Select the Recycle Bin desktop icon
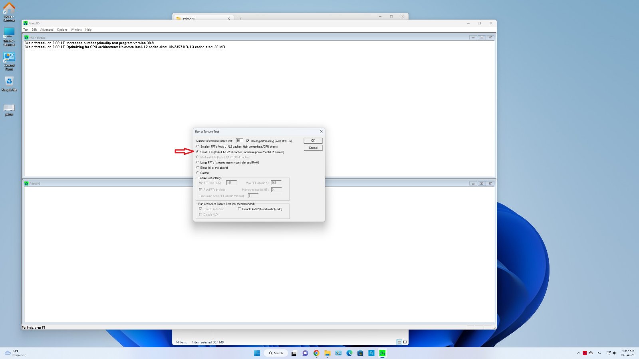The image size is (639, 359). pos(9,84)
